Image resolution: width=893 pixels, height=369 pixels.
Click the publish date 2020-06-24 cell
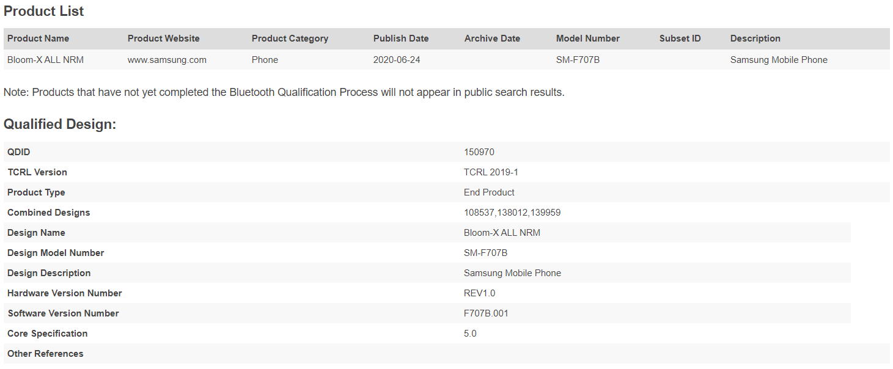click(397, 60)
